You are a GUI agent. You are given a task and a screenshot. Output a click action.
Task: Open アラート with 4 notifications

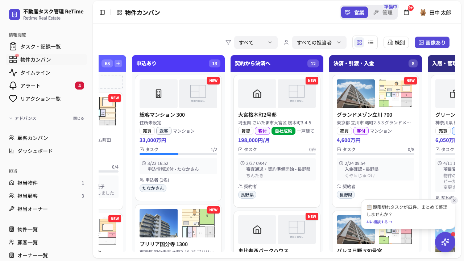point(46,86)
